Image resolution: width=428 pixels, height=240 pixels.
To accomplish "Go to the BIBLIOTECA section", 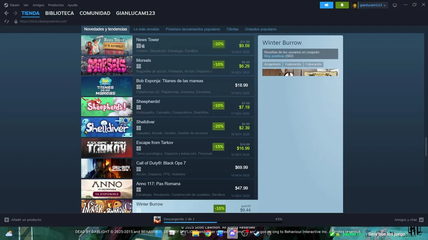I will click(60, 13).
